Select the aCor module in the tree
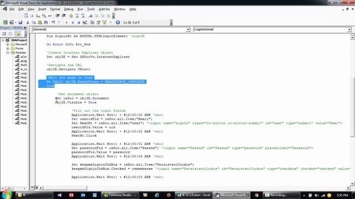This screenshot has height=199, width=355. (21, 57)
